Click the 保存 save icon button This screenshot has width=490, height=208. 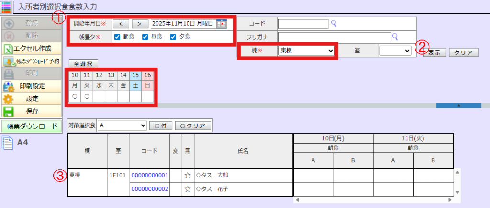[32, 111]
